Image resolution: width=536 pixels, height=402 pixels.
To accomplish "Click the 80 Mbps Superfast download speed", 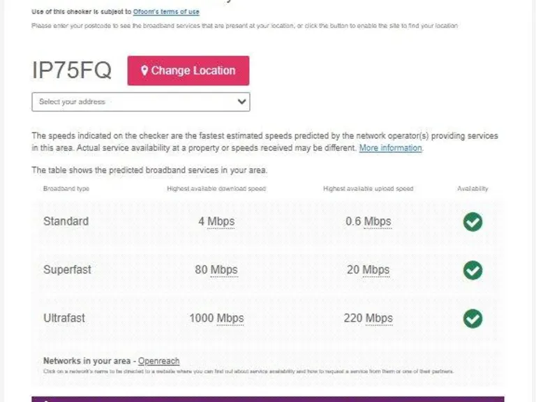I will tap(216, 270).
